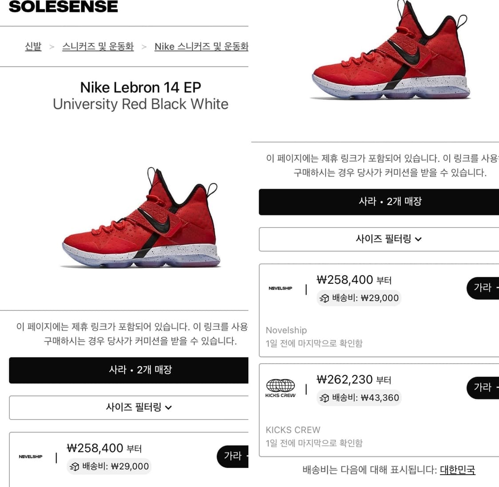Open the Nike 스니커즈 및 운동화 breadcrumb
Viewport: 499px width, 487px height.
coord(201,47)
